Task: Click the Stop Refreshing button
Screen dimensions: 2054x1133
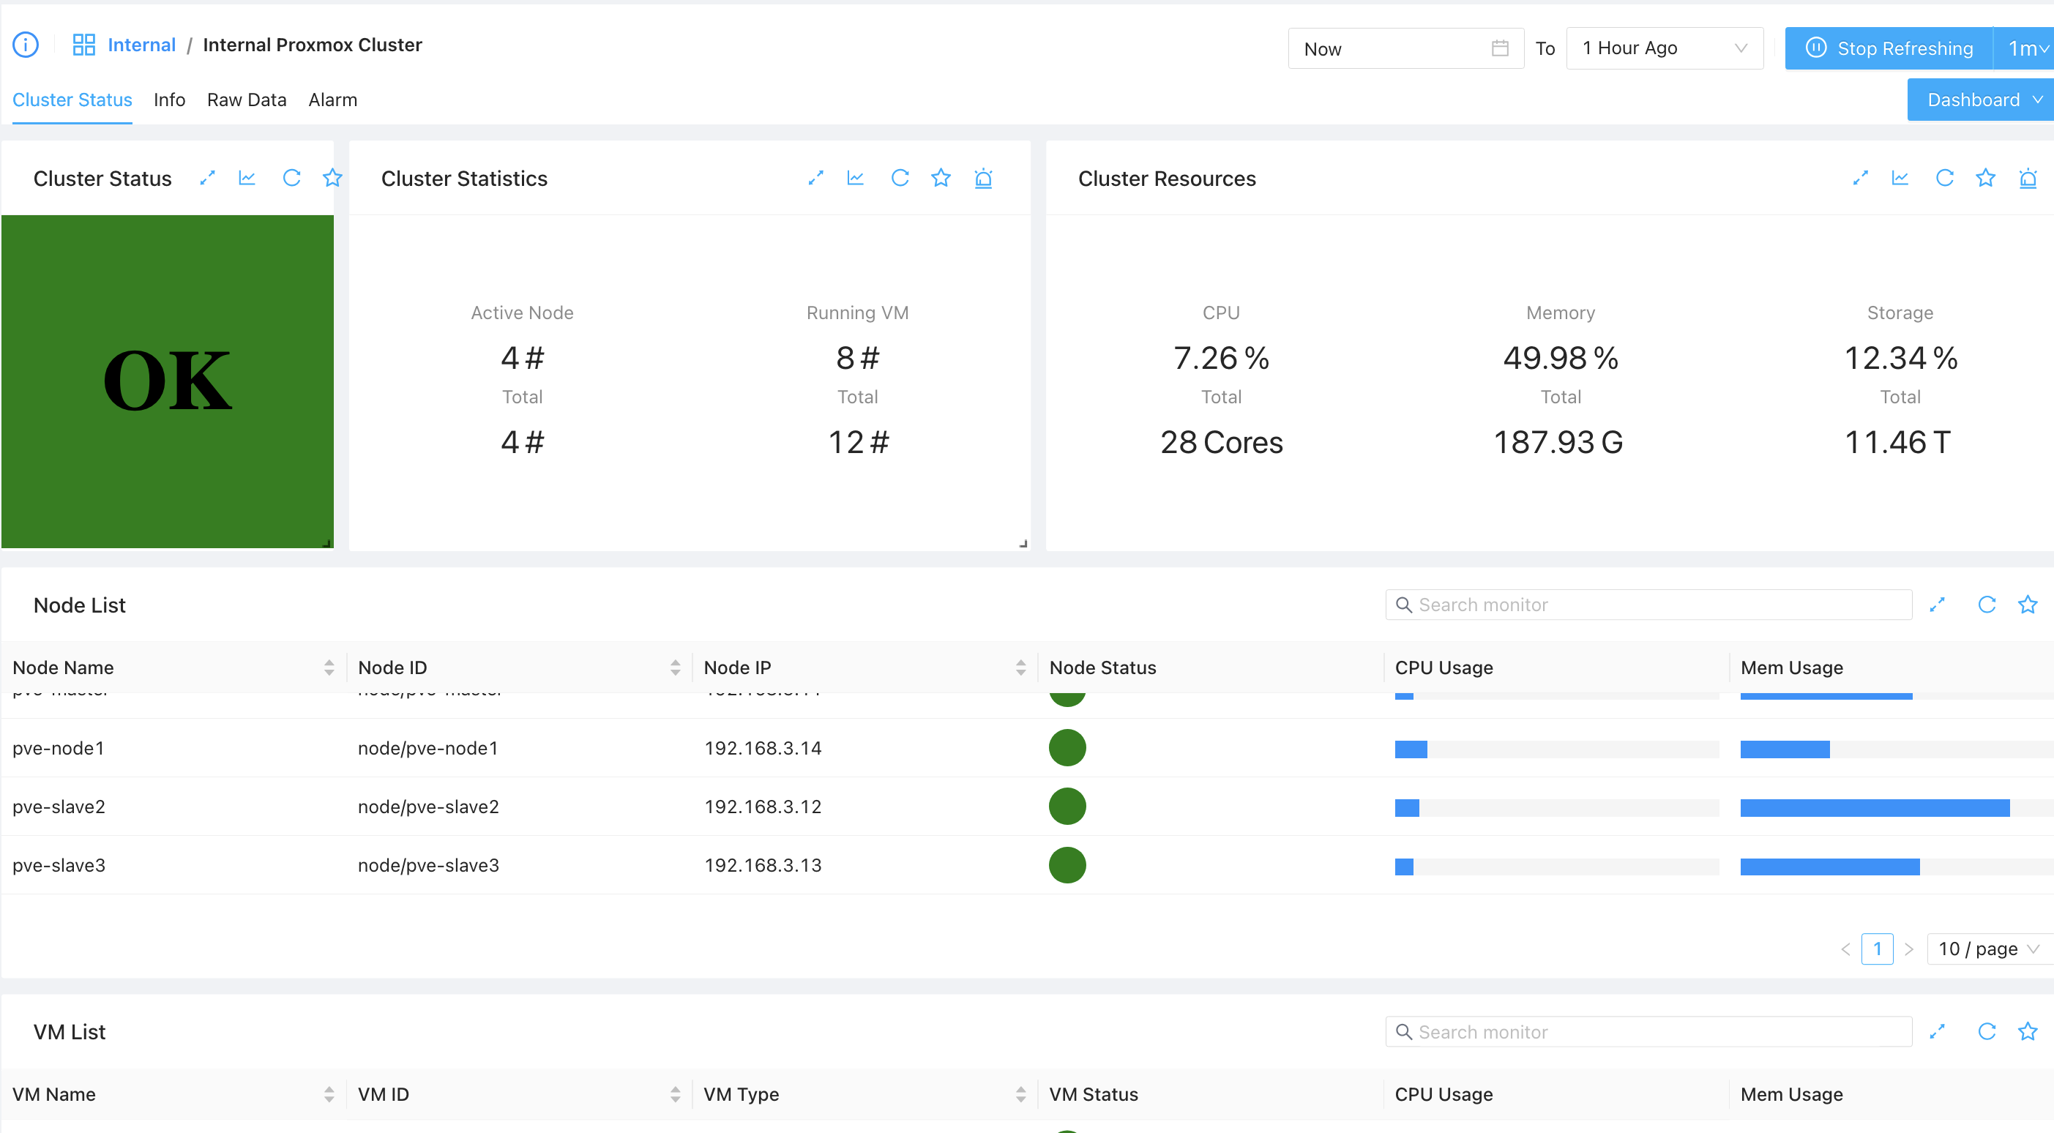Action: [1889, 48]
